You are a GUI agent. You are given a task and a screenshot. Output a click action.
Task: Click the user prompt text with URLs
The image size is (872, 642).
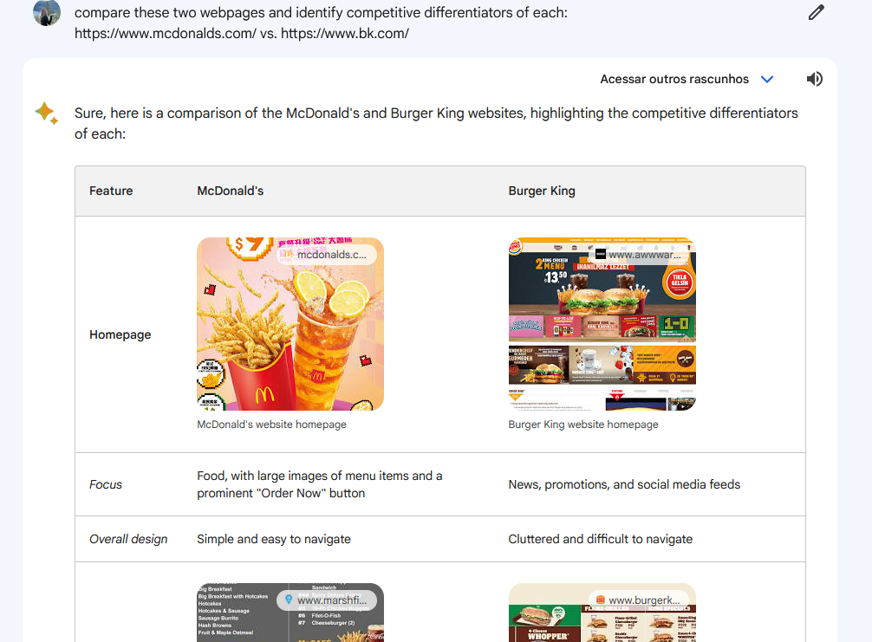321,23
